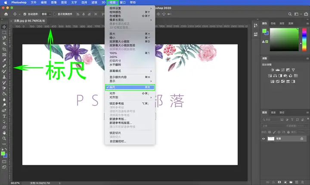Viewport: 310px width, 185px height.
Task: Add a Levels adjustment
Action: click(x=278, y=70)
